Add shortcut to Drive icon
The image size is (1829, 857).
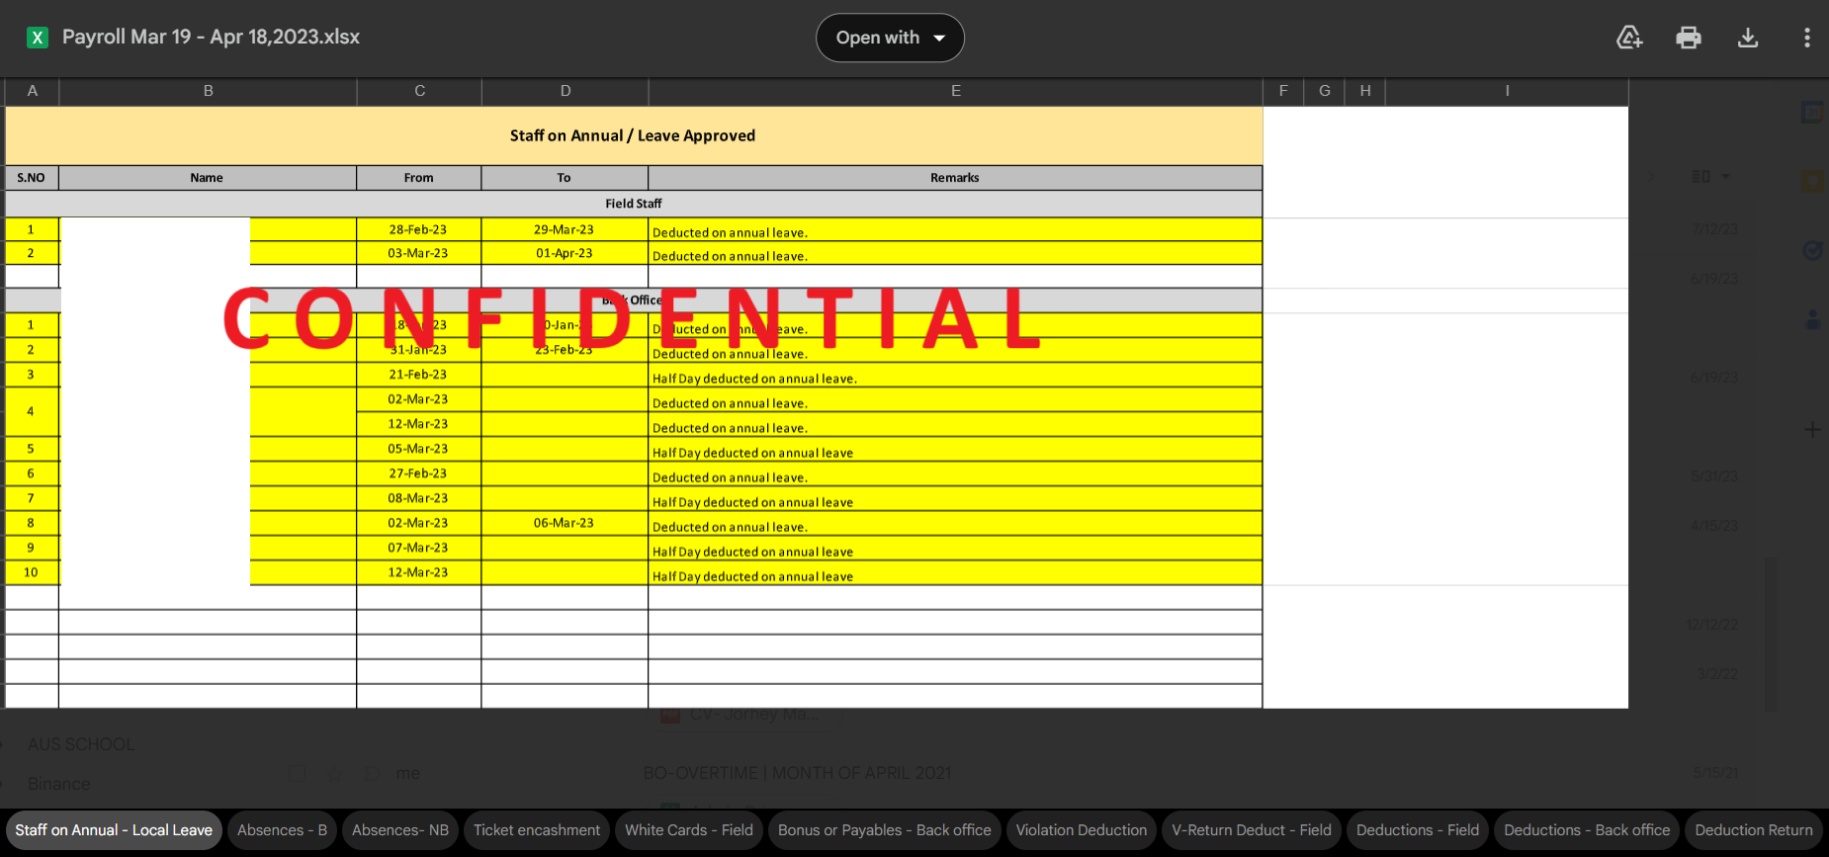pos(1629,38)
